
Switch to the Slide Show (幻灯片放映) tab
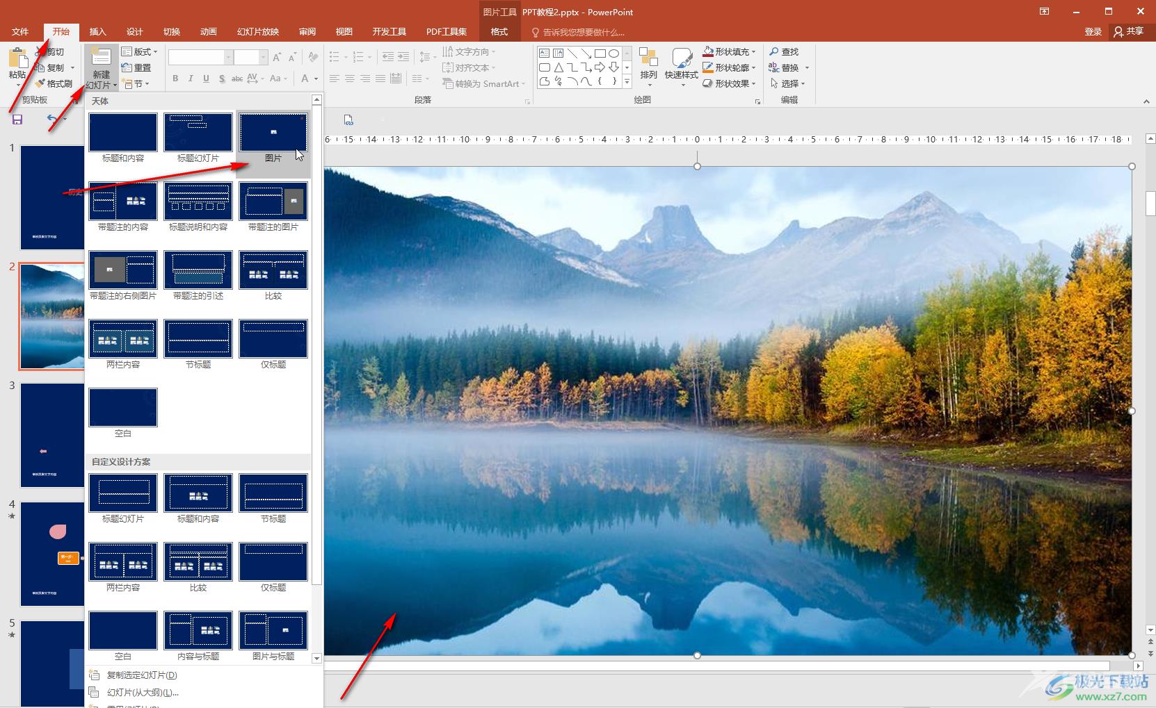tap(258, 32)
